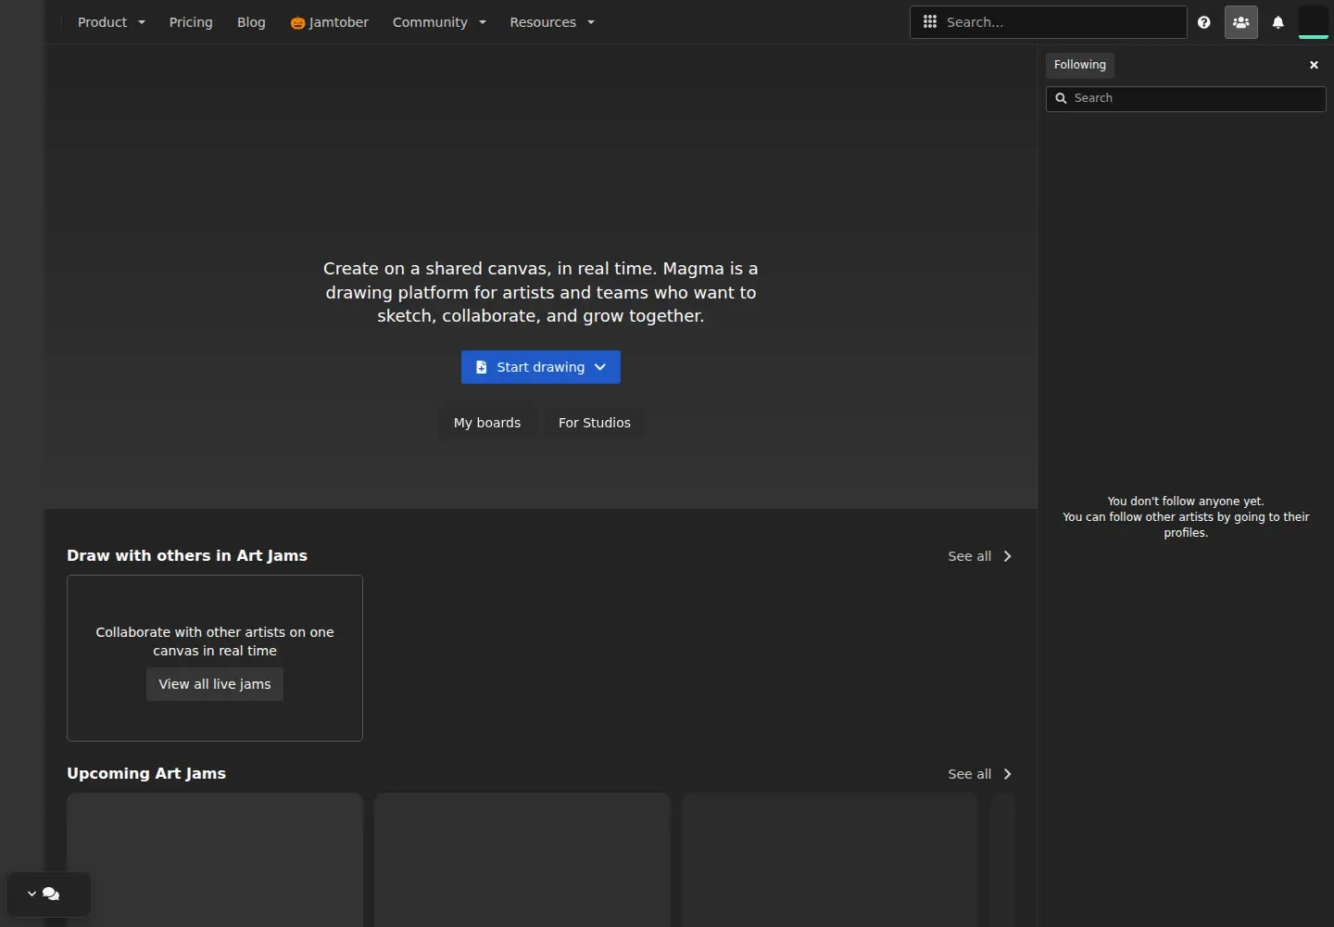
Task: Click the chat bubbles icon
Action: [x=51, y=894]
